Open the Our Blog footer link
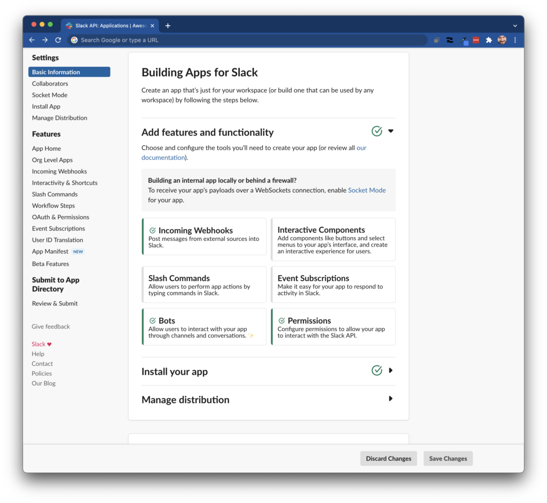Viewport: 547px width, 503px height. pyautogui.click(x=44, y=383)
